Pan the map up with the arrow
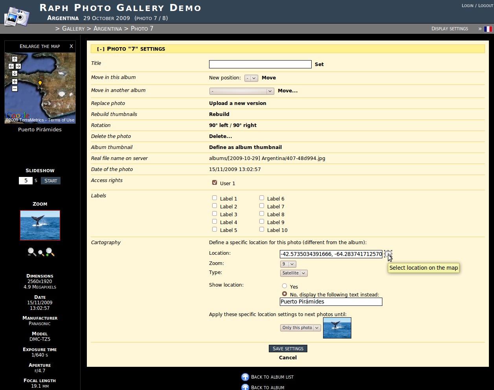This screenshot has height=390, width=494. click(15, 59)
